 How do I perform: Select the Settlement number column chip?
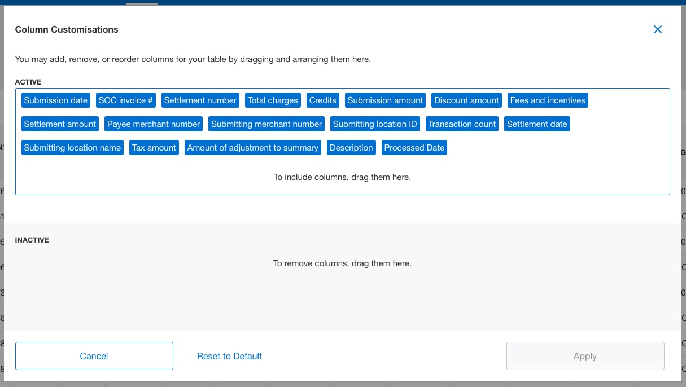200,100
